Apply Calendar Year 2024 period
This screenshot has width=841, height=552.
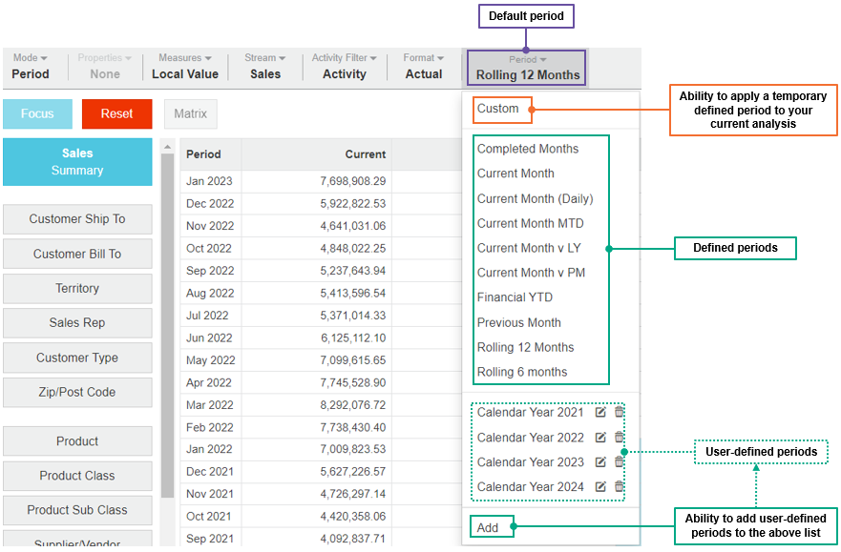click(530, 486)
